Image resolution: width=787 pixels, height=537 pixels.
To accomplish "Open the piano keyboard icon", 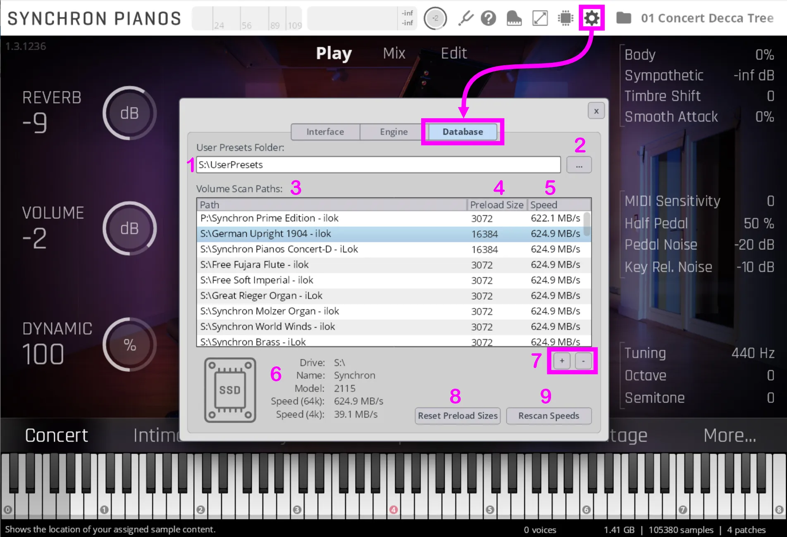I will pyautogui.click(x=514, y=18).
